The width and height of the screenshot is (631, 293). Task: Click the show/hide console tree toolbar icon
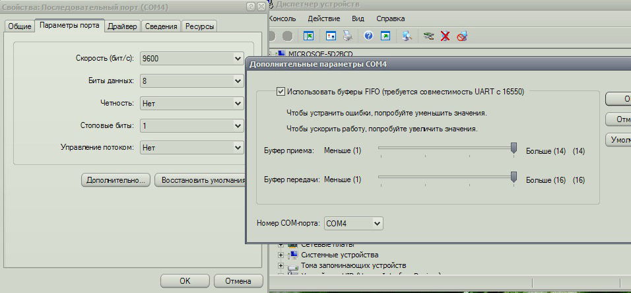[308, 36]
